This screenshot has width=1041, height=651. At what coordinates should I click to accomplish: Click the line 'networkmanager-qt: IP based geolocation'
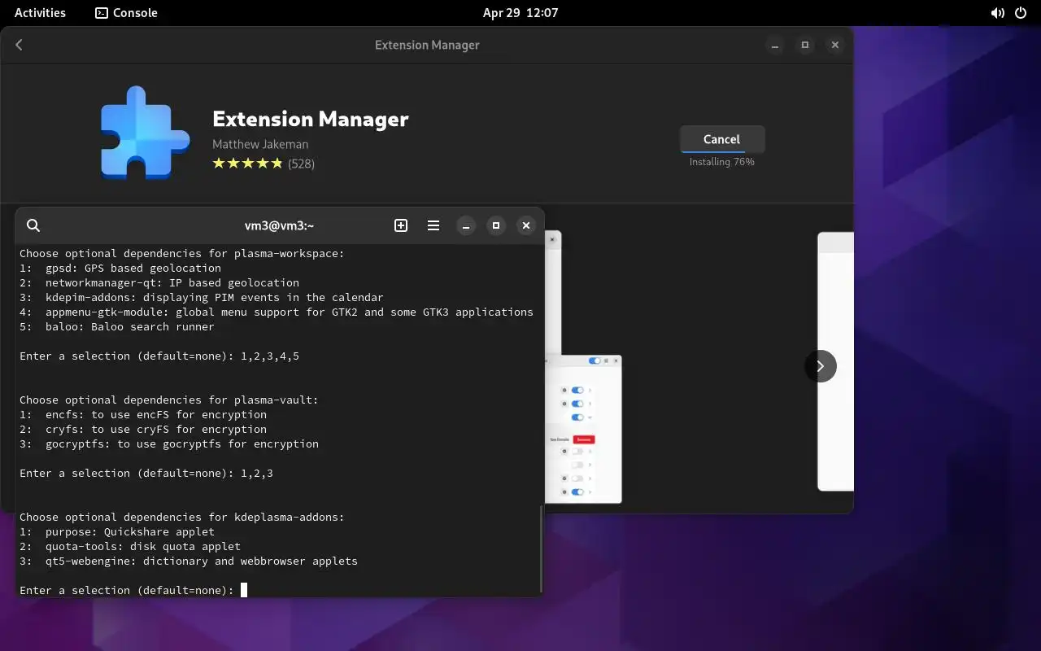pyautogui.click(x=172, y=282)
